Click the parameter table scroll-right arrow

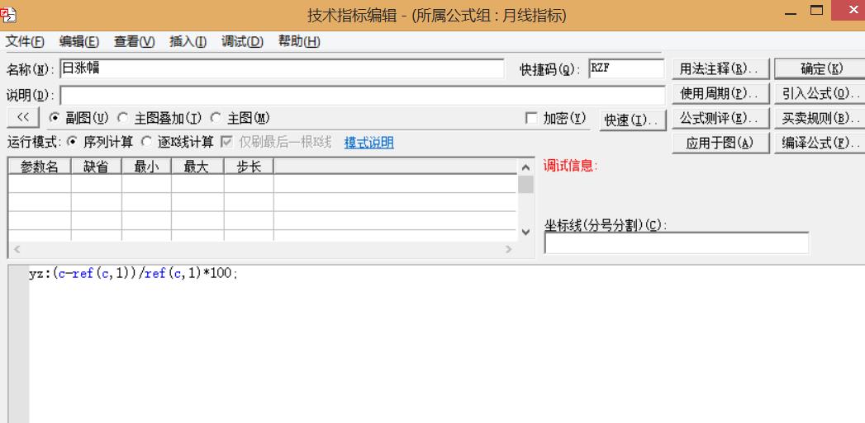click(509, 250)
